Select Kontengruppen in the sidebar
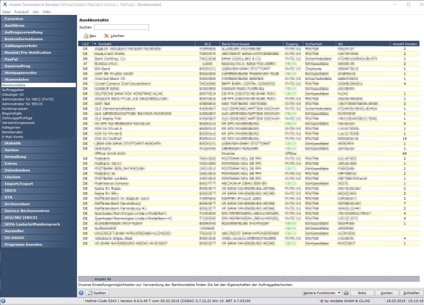Viewport: 424px width, 305px height. pos(15,109)
